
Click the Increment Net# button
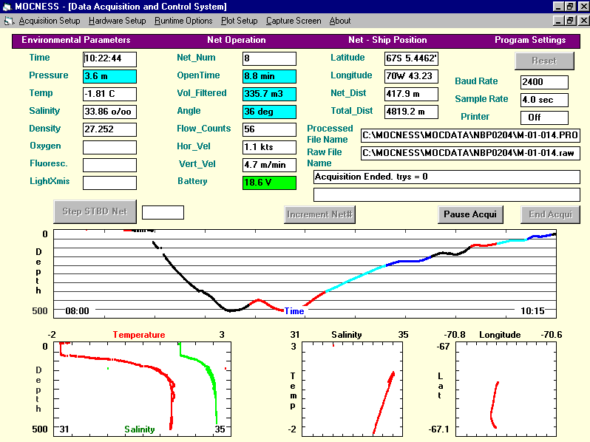[319, 214]
